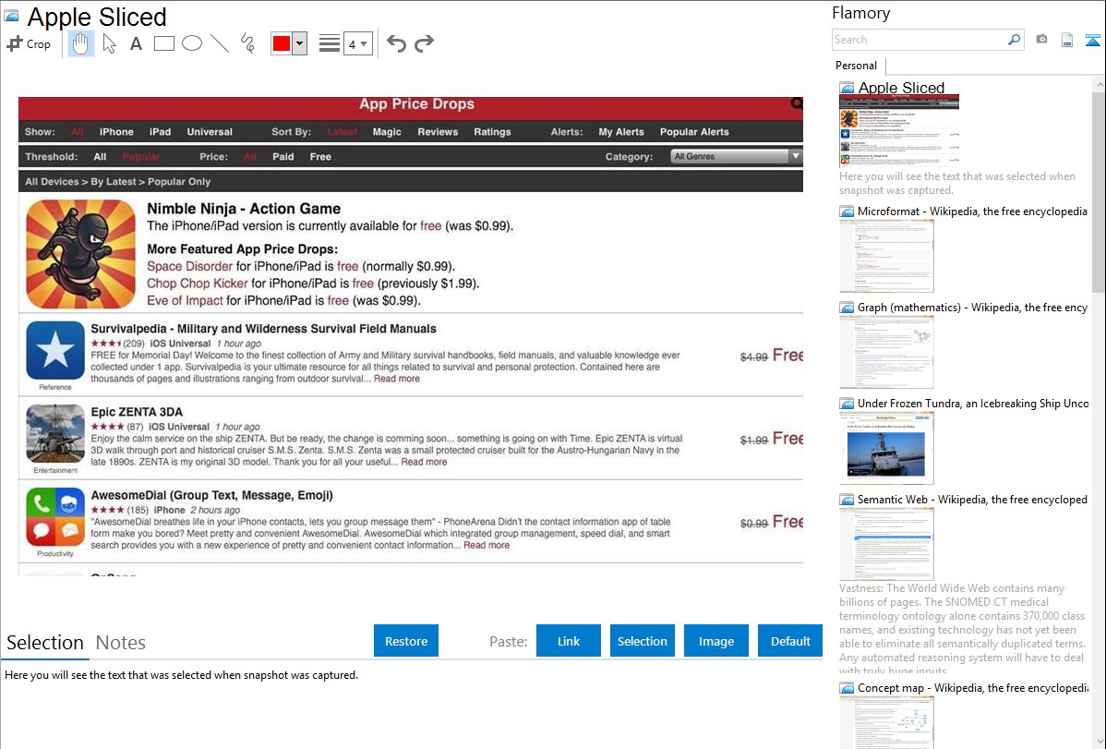Choose the arrow pointer tool

pyautogui.click(x=109, y=43)
